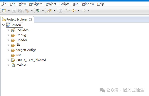Close the Project Explorer view
Image resolution: width=149 pixels, height=96 pixels.
click(x=31, y=19)
